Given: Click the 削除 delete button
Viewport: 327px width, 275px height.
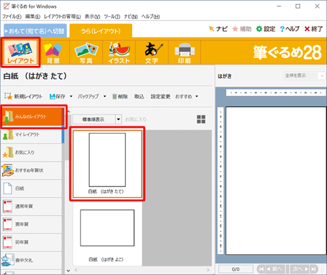Looking at the screenshot, I should [x=120, y=96].
